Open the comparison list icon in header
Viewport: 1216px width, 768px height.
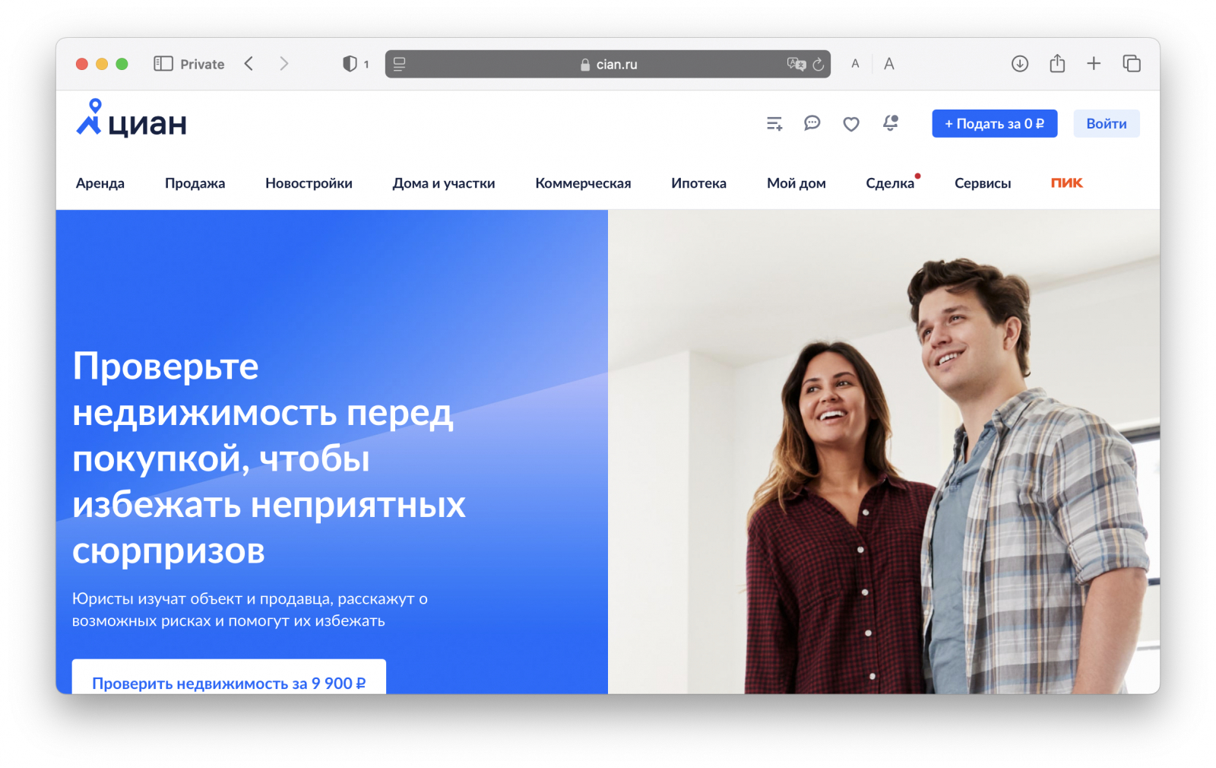774,123
